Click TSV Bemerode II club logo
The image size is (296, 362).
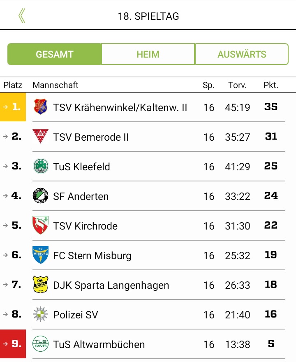40,137
